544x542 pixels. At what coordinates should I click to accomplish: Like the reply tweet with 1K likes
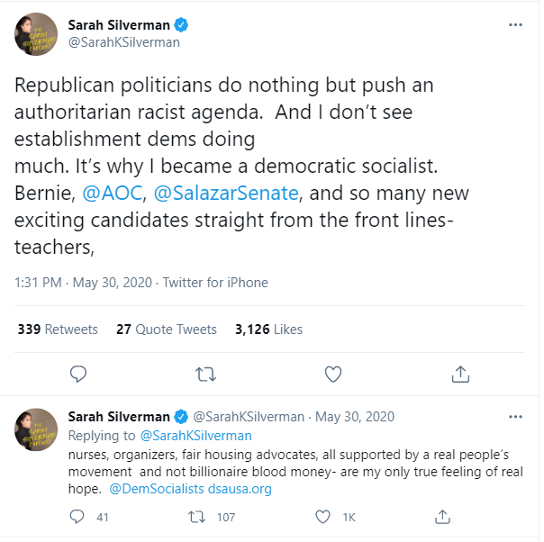(x=322, y=517)
